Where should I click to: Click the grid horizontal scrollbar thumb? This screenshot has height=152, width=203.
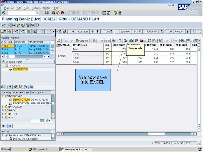click(x=156, y=134)
